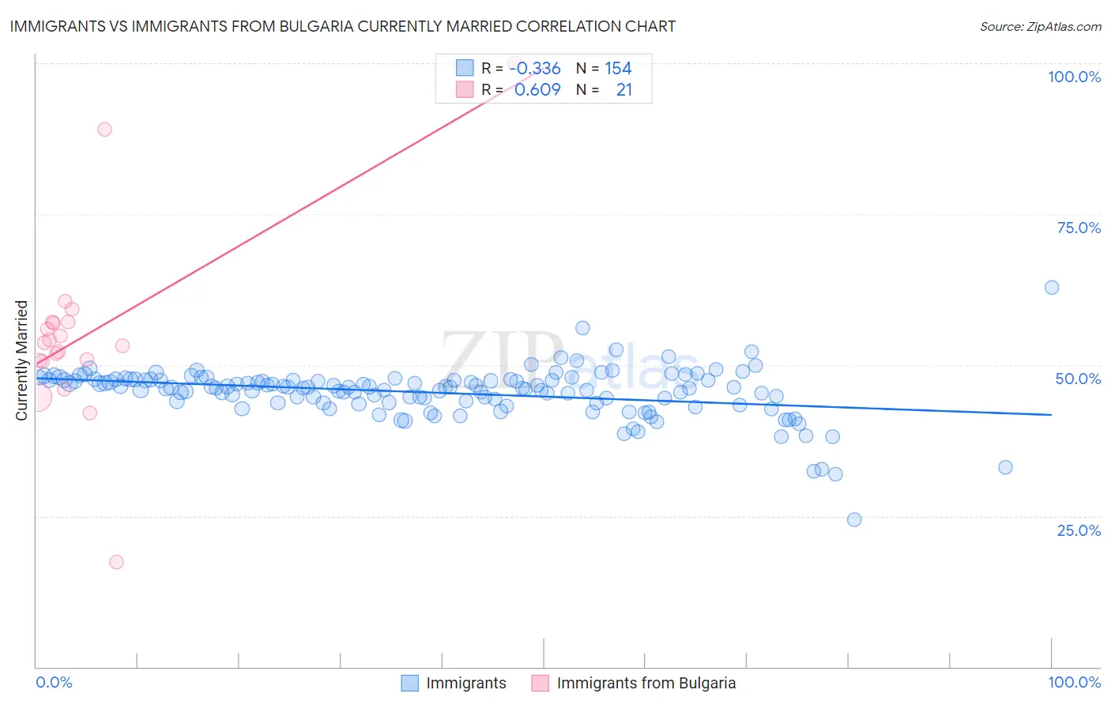Click the 100.0% y-axis label
This screenshot has width=1111, height=705.
click(1075, 77)
